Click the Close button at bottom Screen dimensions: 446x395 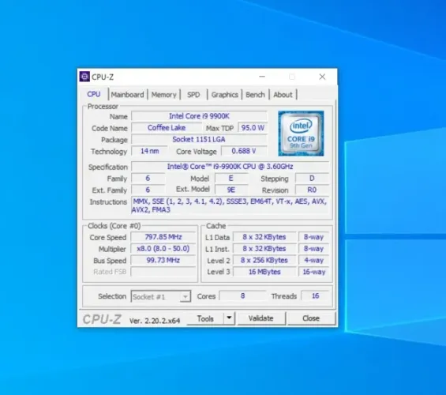click(311, 318)
